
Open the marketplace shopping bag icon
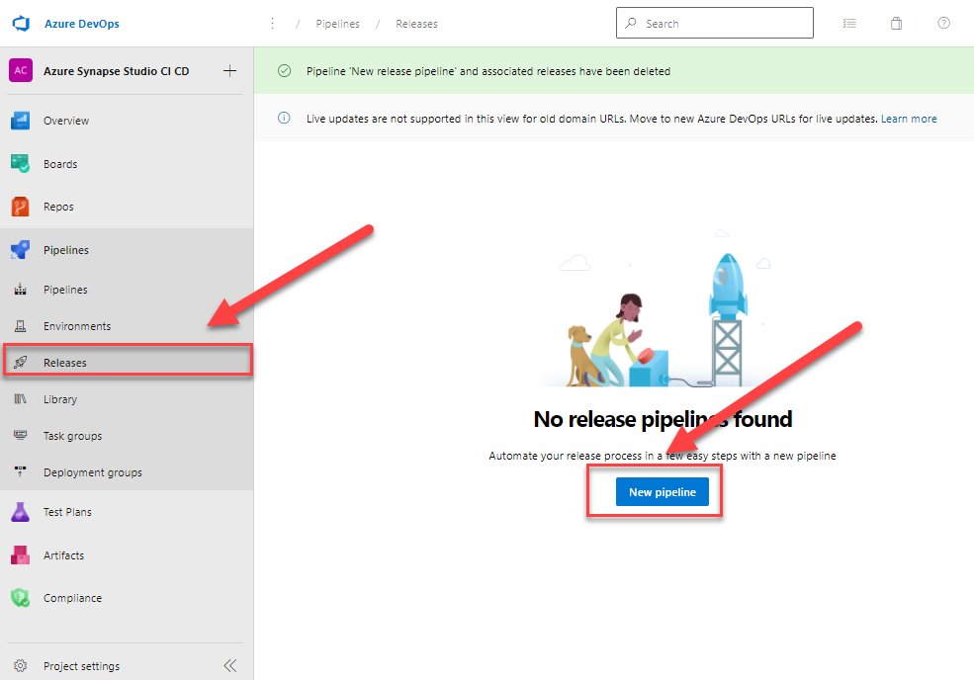click(896, 24)
